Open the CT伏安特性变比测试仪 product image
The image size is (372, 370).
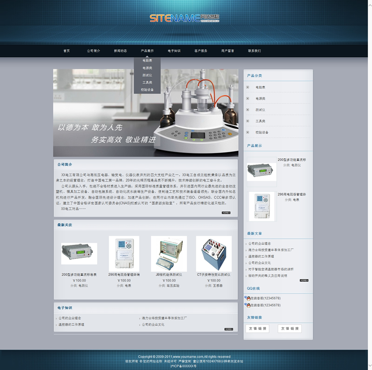click(213, 254)
